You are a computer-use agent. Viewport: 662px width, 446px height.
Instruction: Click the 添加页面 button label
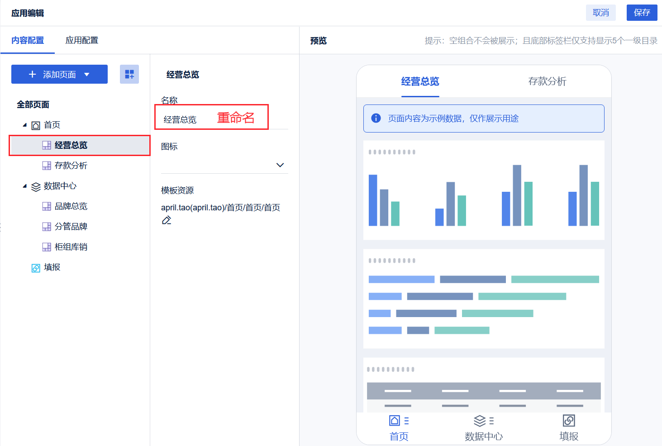tap(59, 75)
